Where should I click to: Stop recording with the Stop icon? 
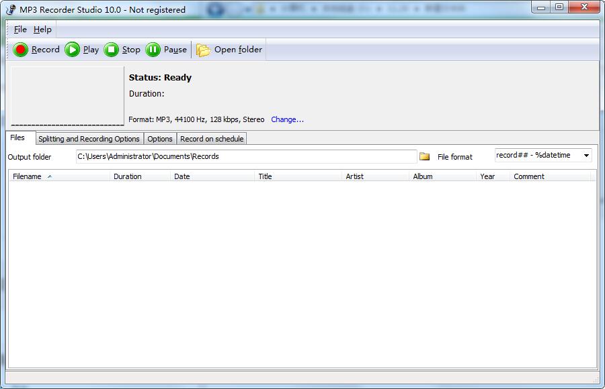click(x=112, y=50)
